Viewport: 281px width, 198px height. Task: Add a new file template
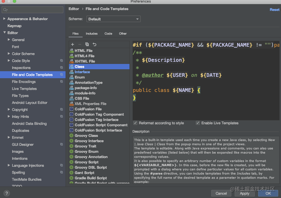(72, 44)
